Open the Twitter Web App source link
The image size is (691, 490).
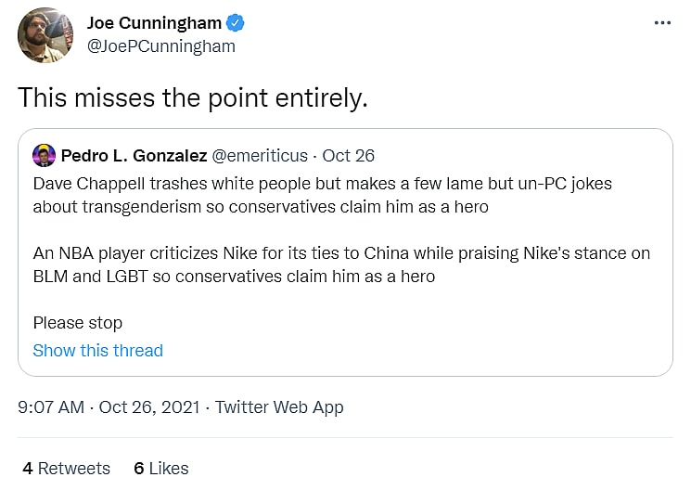[279, 406]
